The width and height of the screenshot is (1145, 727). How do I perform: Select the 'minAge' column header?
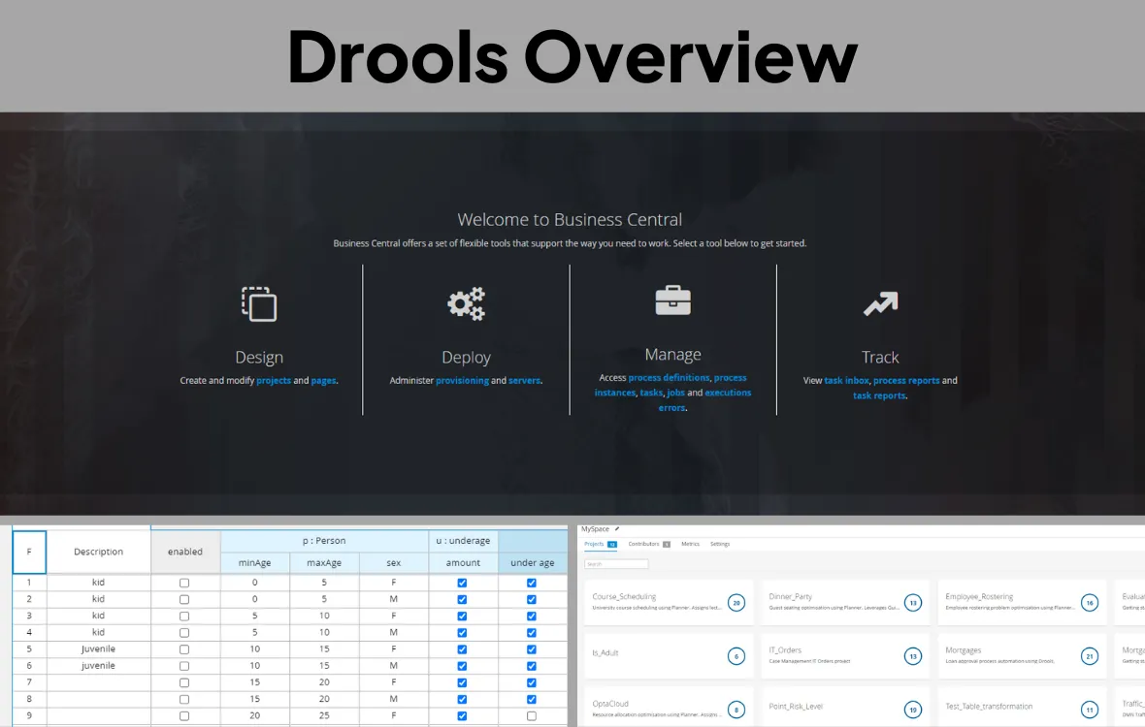[255, 563]
